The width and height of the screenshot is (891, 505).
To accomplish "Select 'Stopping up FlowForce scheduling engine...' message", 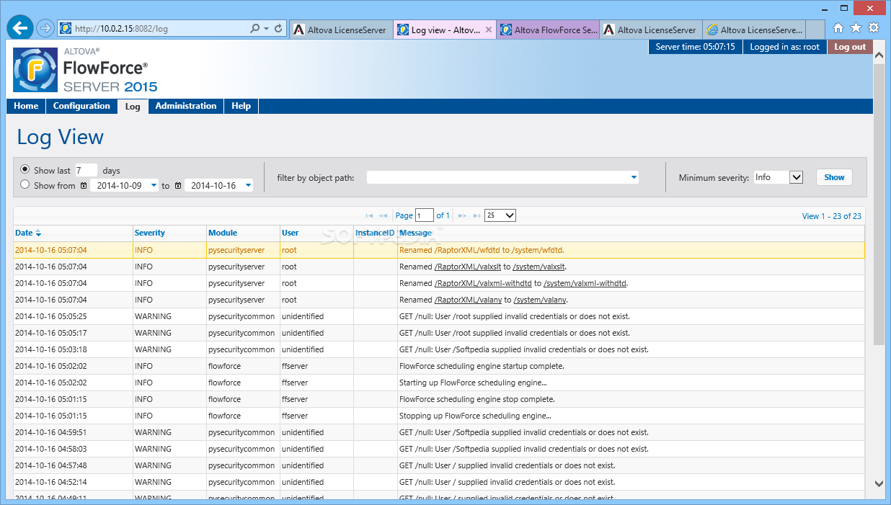I will pyautogui.click(x=475, y=416).
